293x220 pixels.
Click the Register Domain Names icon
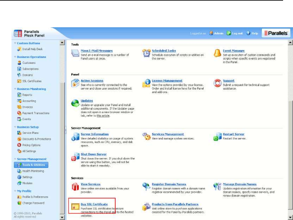(x=146, y=187)
